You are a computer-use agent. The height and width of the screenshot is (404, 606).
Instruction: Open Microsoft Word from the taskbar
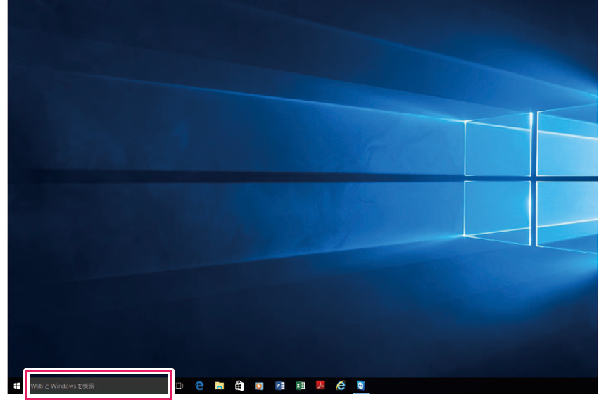tap(280, 386)
